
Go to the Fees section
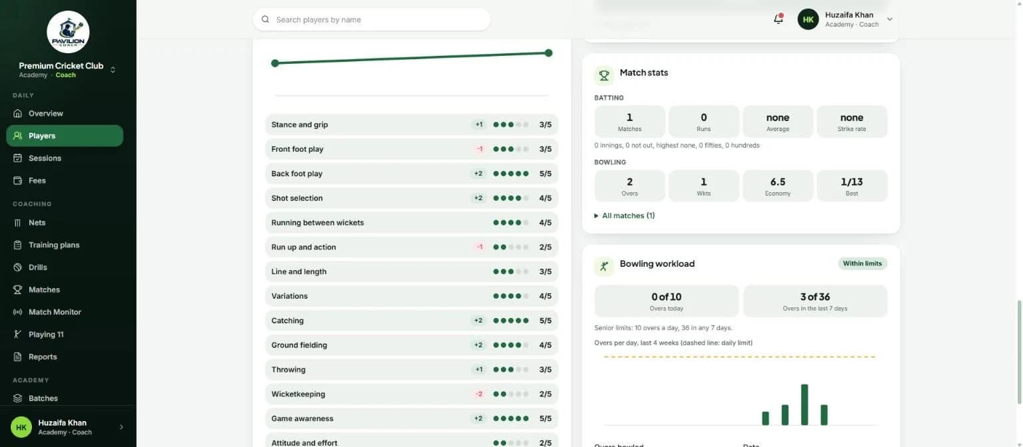65,180
